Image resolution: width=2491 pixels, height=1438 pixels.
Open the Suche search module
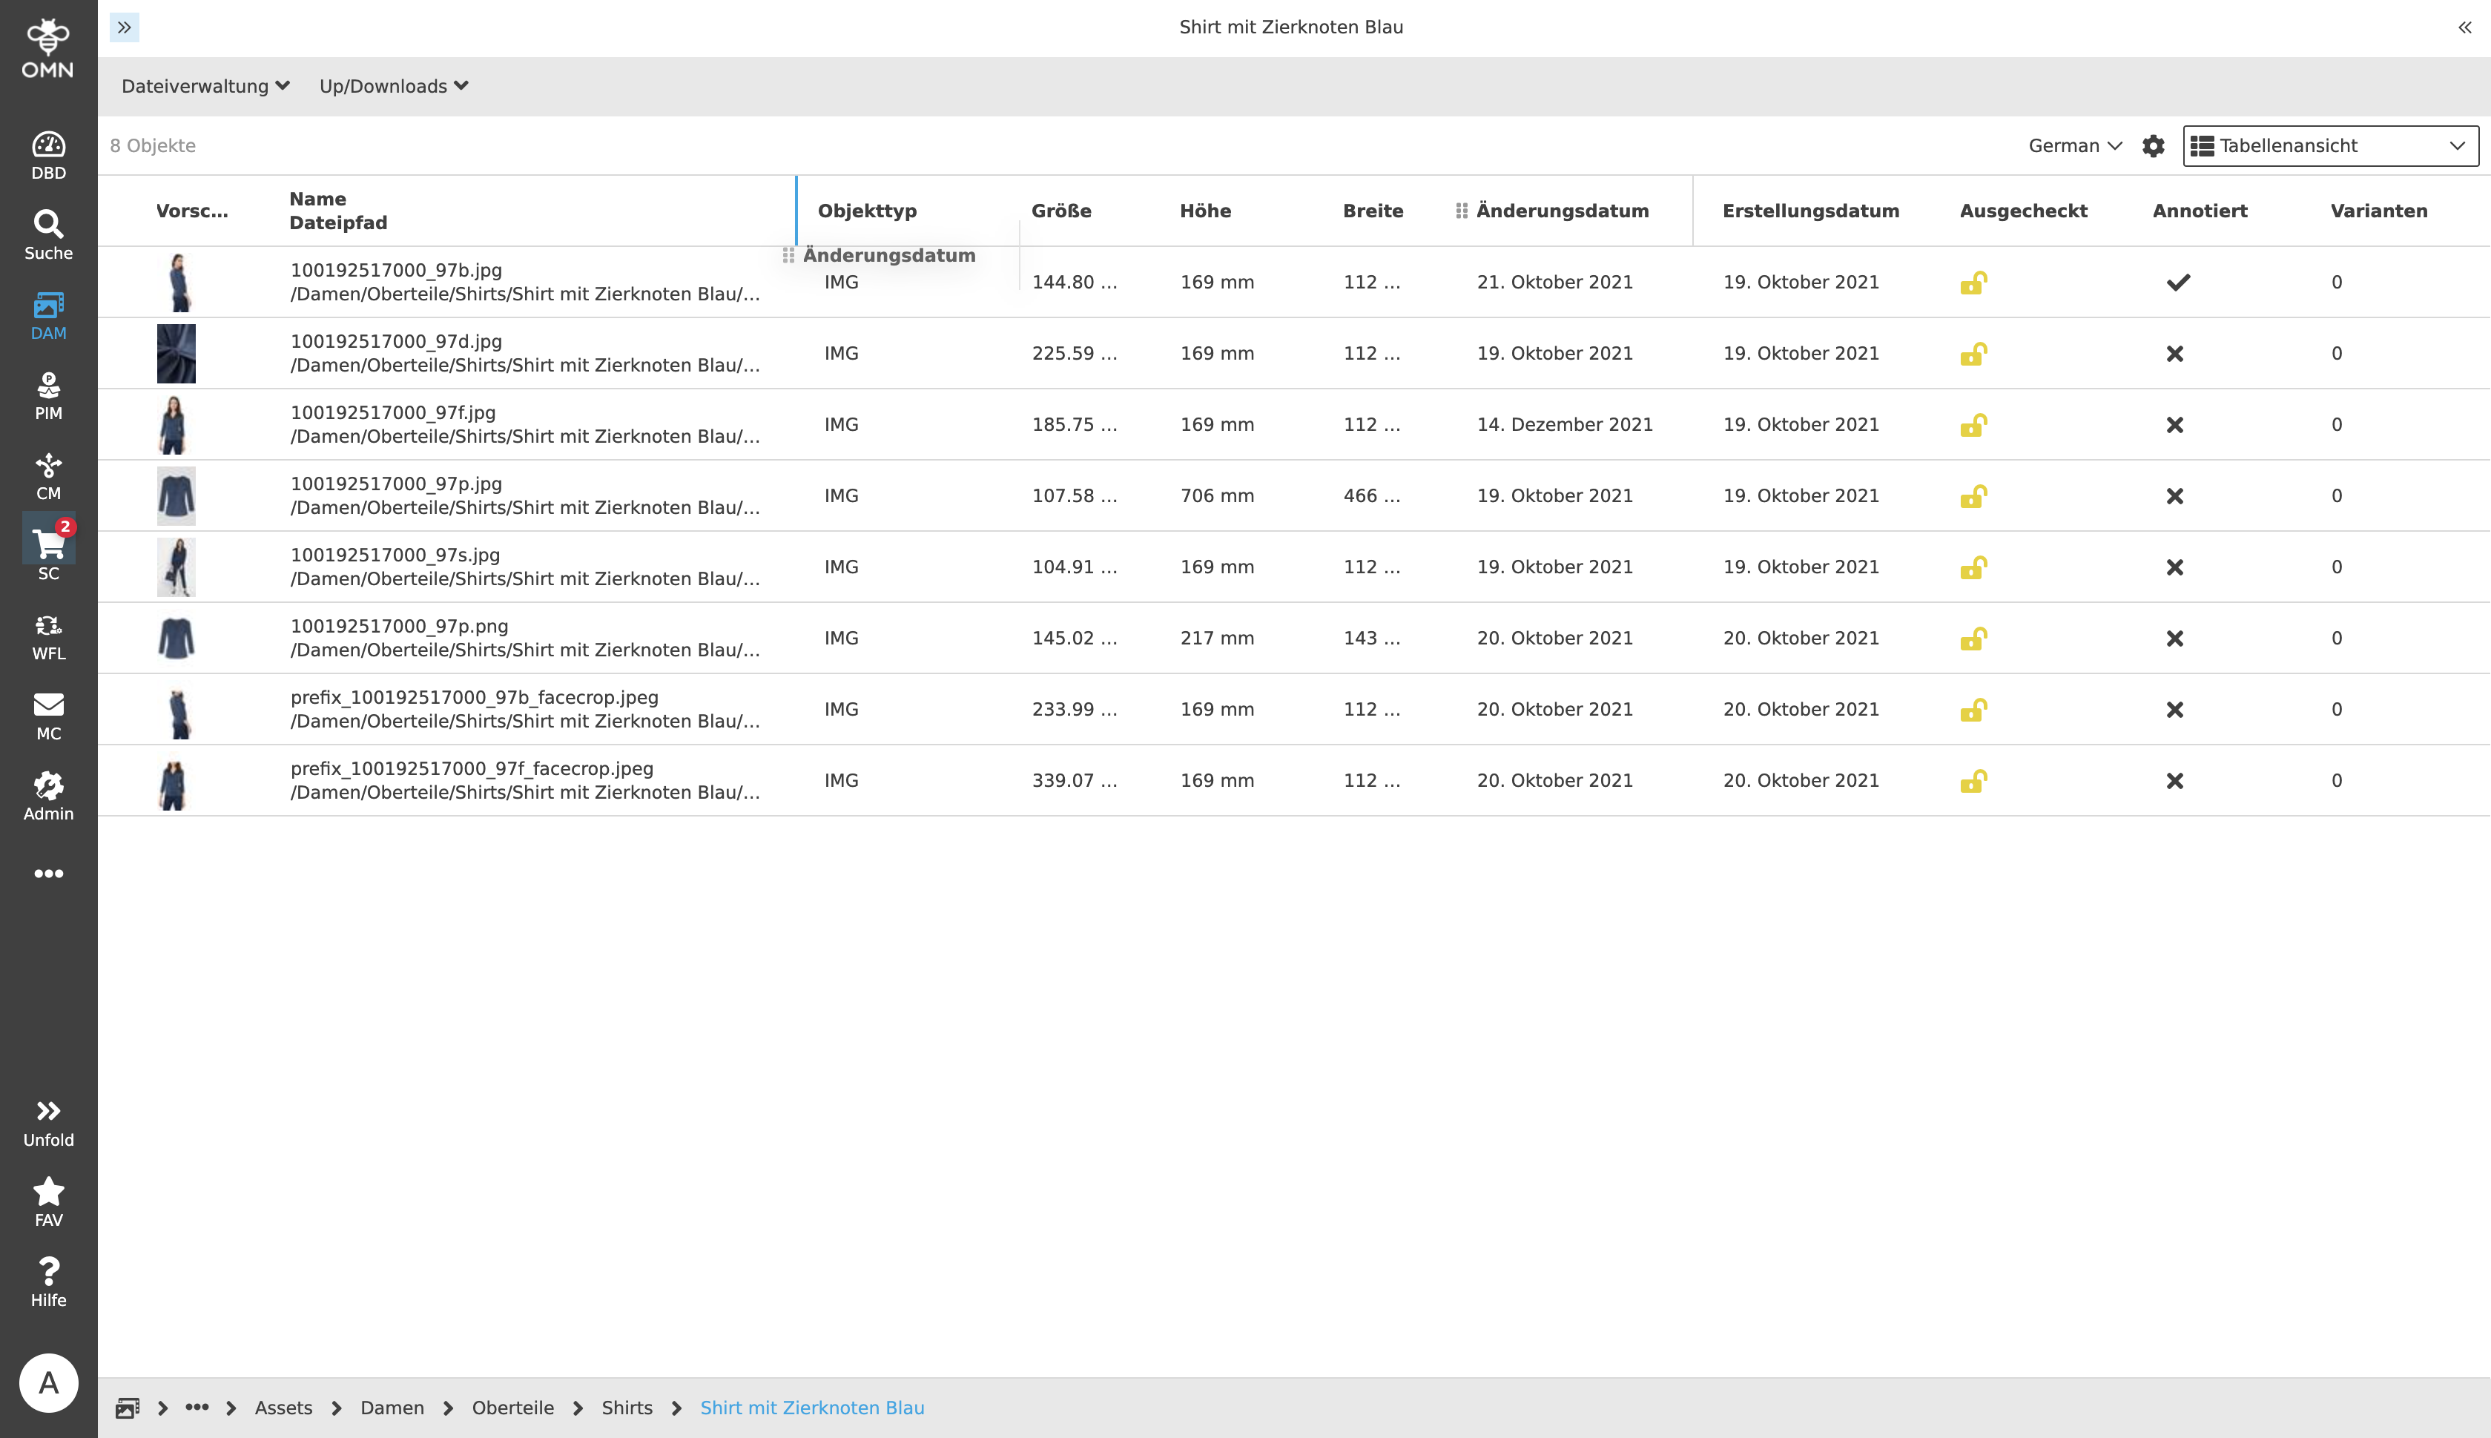point(48,235)
